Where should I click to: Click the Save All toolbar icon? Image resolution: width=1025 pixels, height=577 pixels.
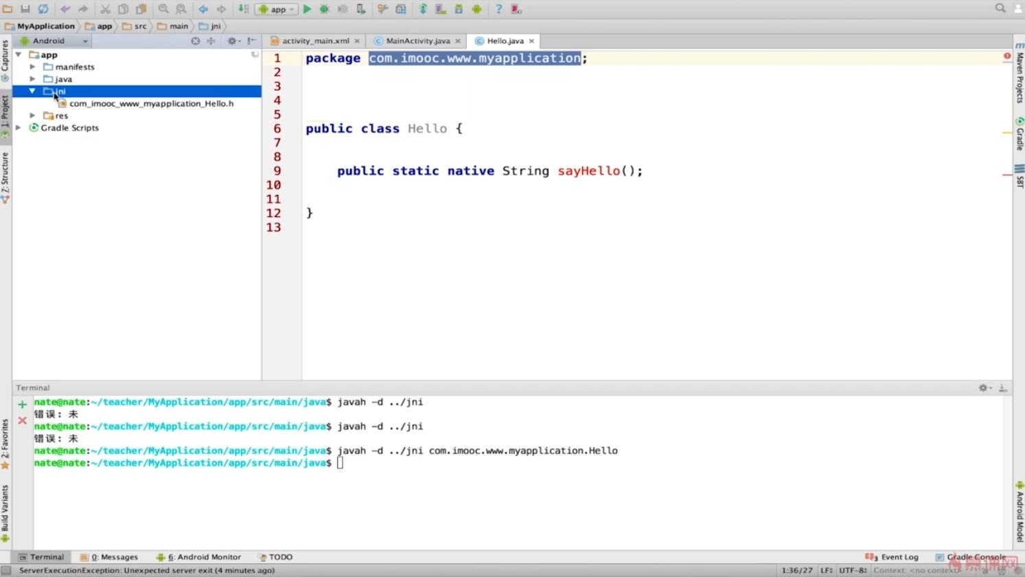click(25, 9)
